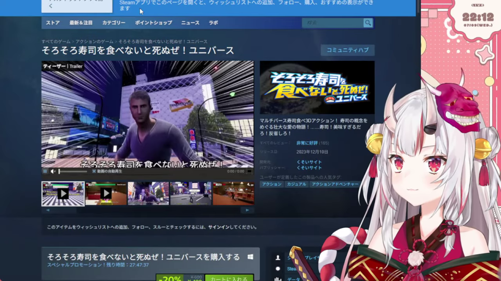
Task: Click promotion countdown text 27:47:37
Action: tap(139, 265)
